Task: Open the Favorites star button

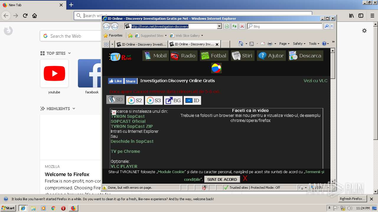Action: pos(113,35)
